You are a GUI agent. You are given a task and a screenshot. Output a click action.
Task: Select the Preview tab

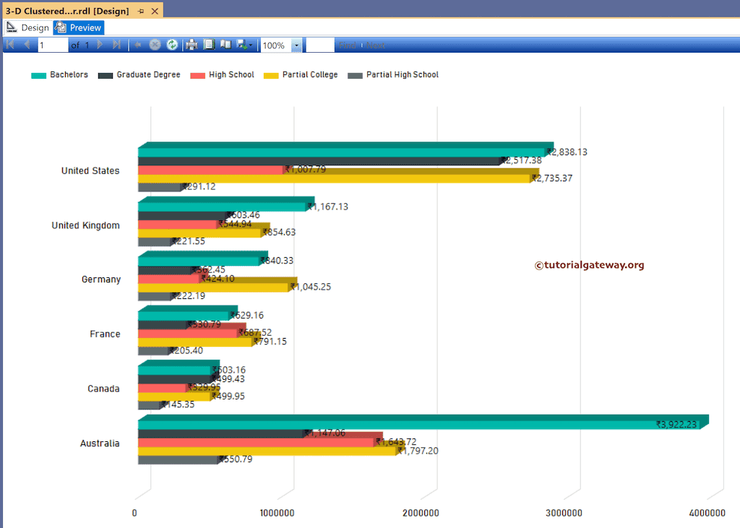[78, 27]
